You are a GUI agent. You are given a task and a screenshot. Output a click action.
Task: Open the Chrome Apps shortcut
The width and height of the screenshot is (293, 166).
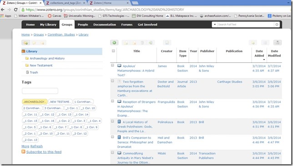[6, 16]
